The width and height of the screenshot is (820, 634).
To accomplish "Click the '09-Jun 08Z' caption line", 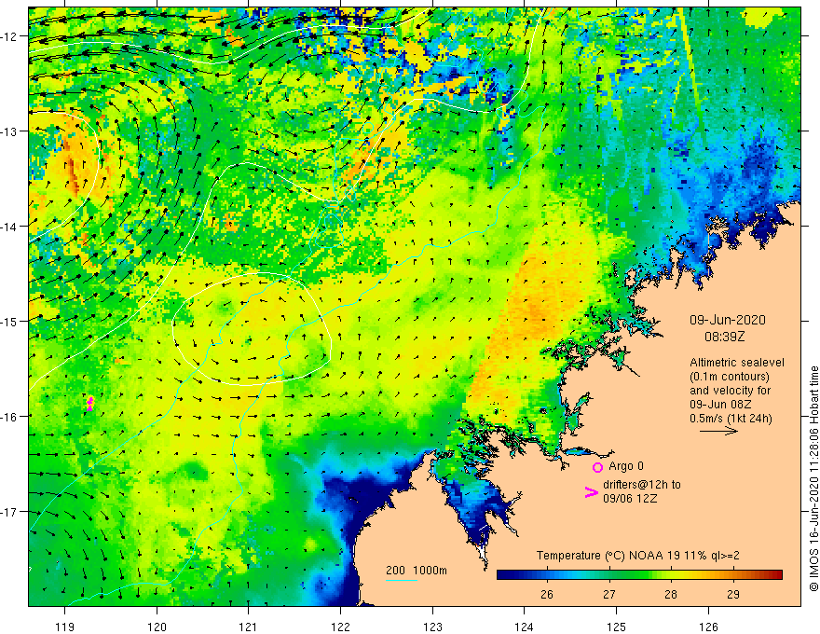I will 720,405.
